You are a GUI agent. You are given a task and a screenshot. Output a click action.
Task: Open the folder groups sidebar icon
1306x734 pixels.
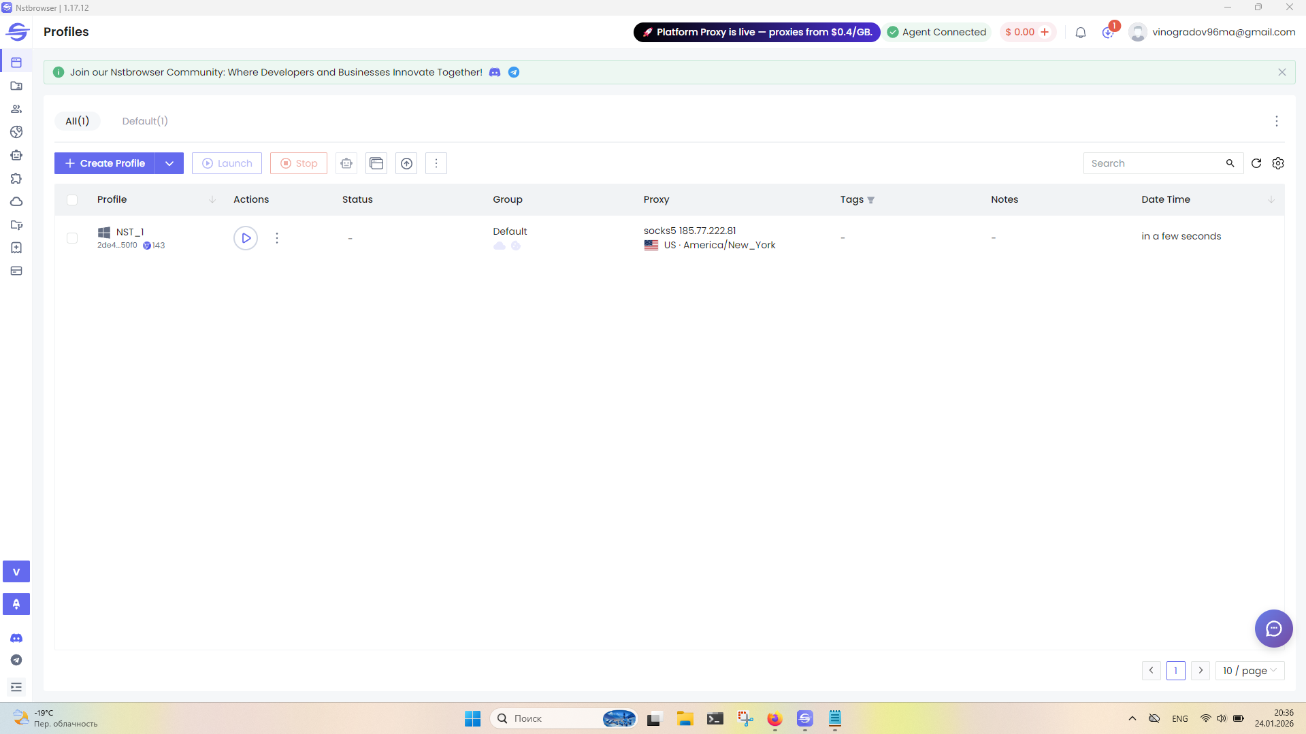point(16,86)
